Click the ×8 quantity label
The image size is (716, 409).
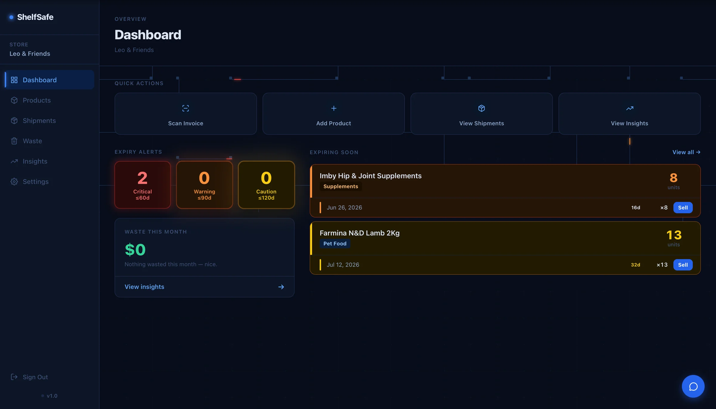point(664,208)
